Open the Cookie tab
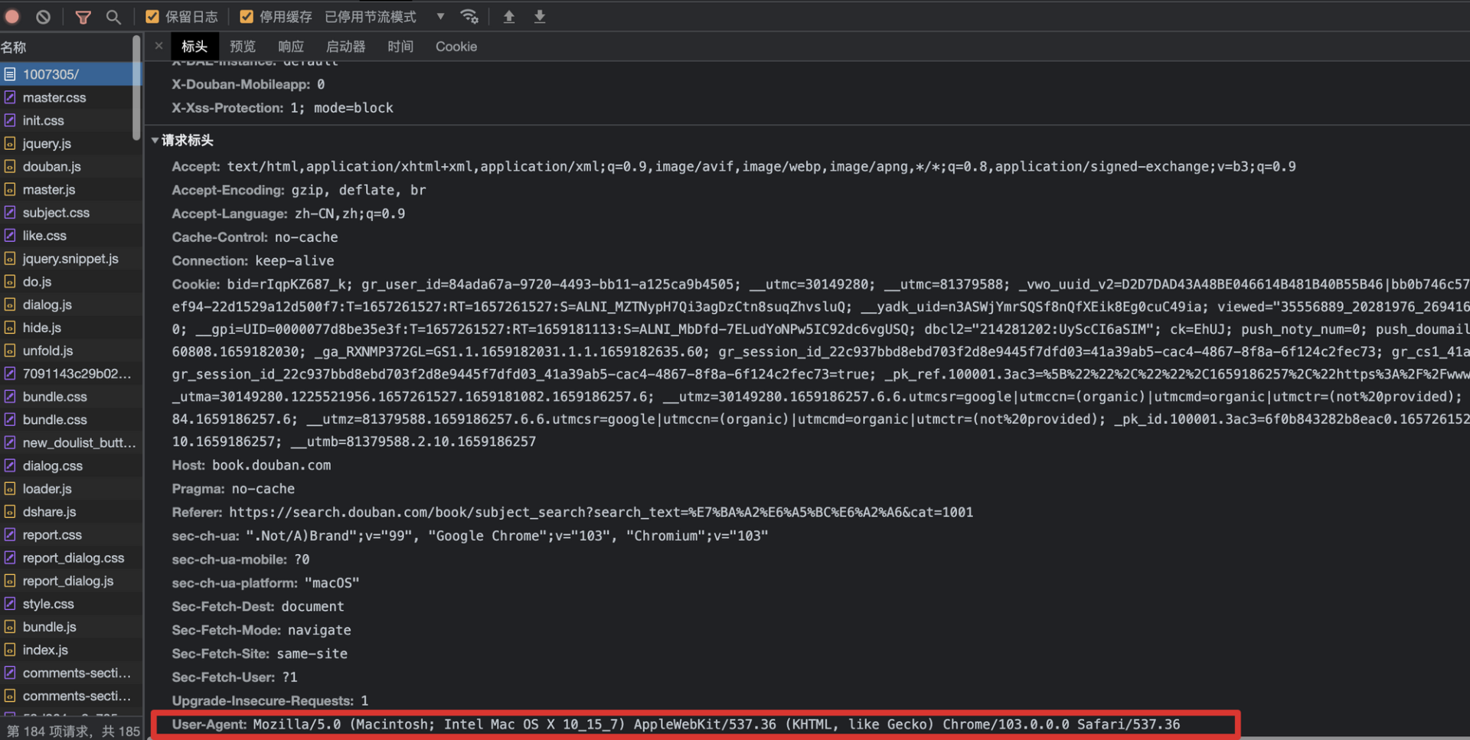This screenshot has height=740, width=1470. coord(456,47)
